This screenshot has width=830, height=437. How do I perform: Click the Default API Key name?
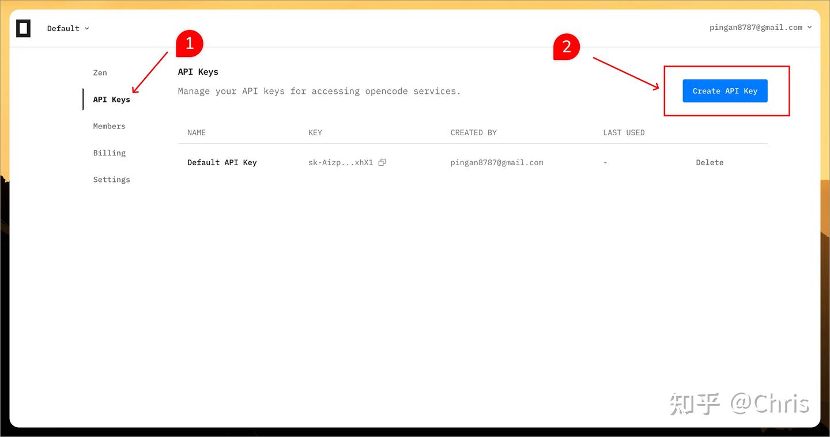pyautogui.click(x=222, y=162)
